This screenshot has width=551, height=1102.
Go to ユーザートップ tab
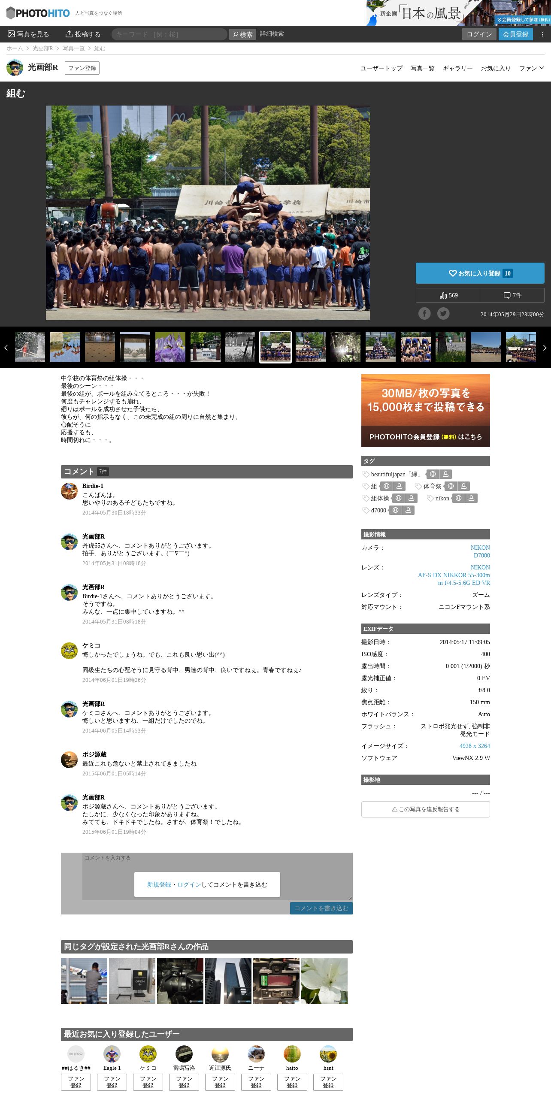click(381, 68)
